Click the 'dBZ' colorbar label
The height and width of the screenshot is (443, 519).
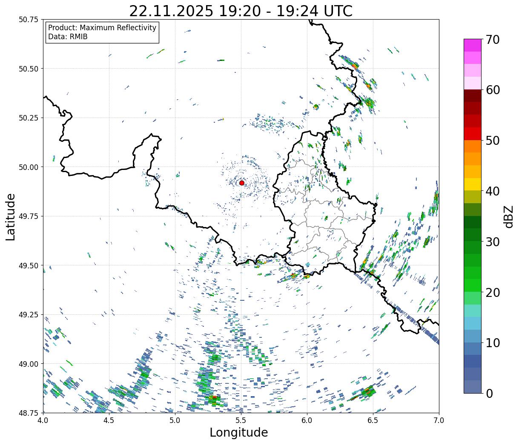click(x=508, y=216)
